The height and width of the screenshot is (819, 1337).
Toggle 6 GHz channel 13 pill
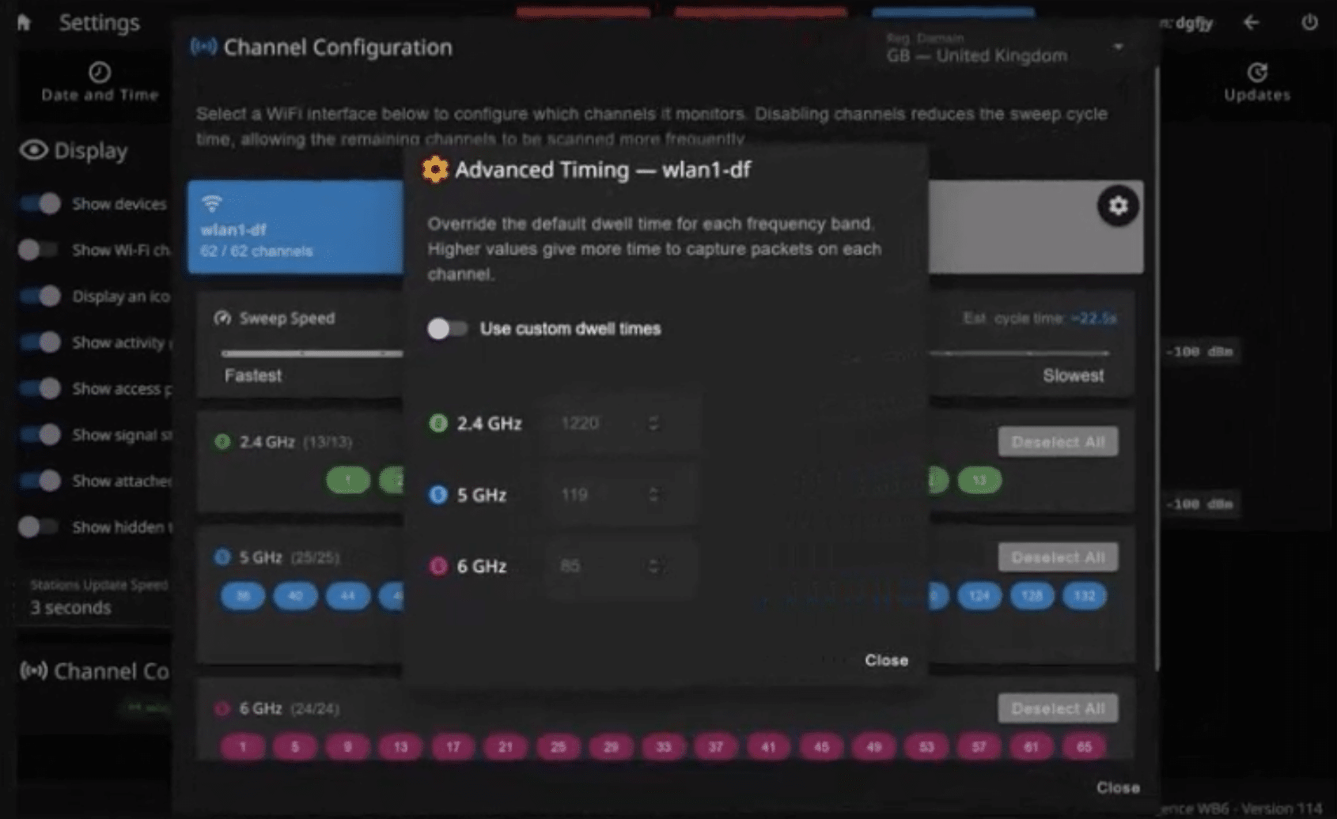[x=400, y=746]
